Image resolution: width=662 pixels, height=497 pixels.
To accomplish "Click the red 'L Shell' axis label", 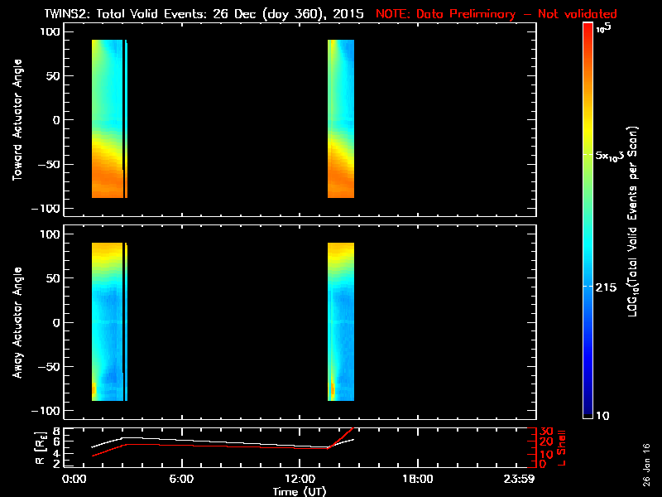I will [x=561, y=447].
